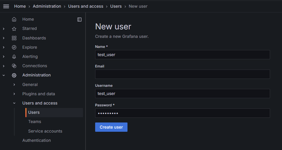Go to Users breadcrumb link
The height and width of the screenshot is (150, 282).
(116, 6)
